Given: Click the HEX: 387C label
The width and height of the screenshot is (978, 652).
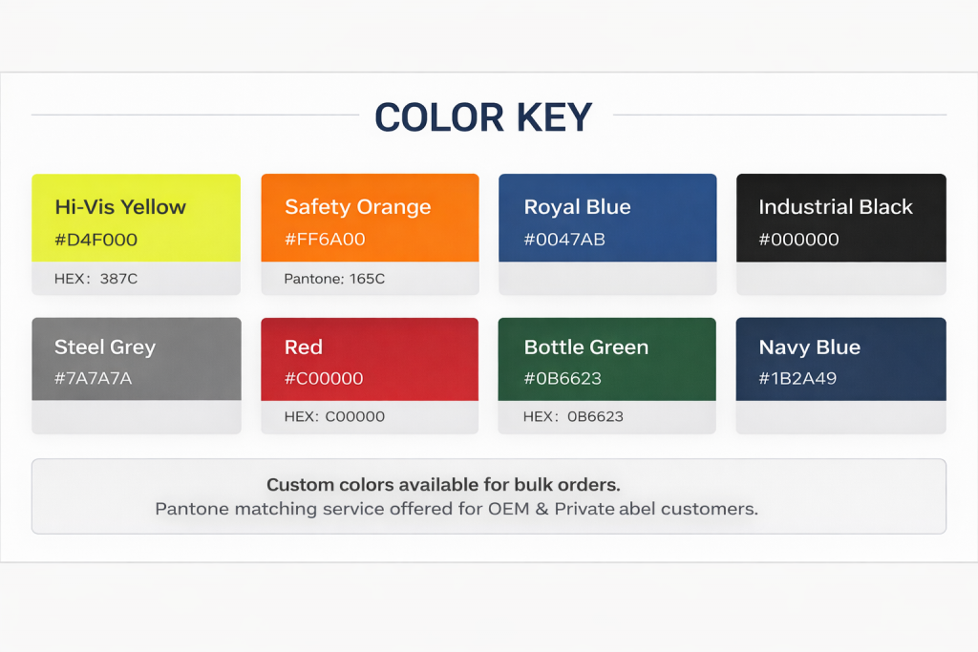Looking at the screenshot, I should [97, 279].
